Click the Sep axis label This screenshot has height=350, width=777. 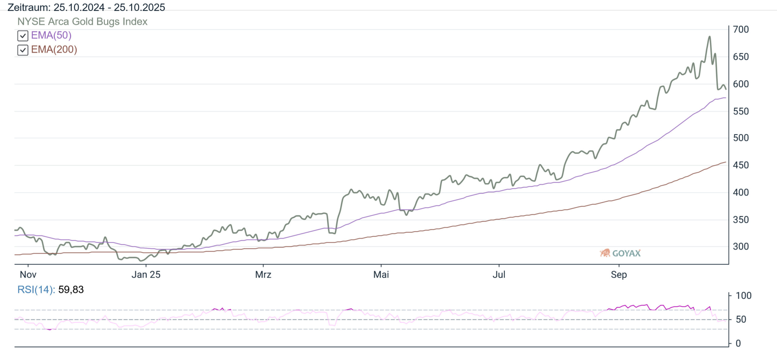[x=619, y=275]
